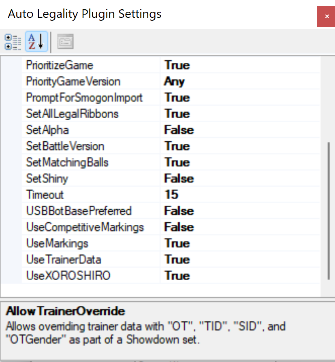Select the UseCompetitiveMarkings property name
335x362 pixels.
85,227
